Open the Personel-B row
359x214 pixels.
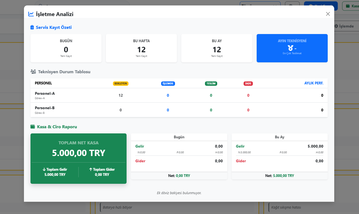[x=45, y=109]
